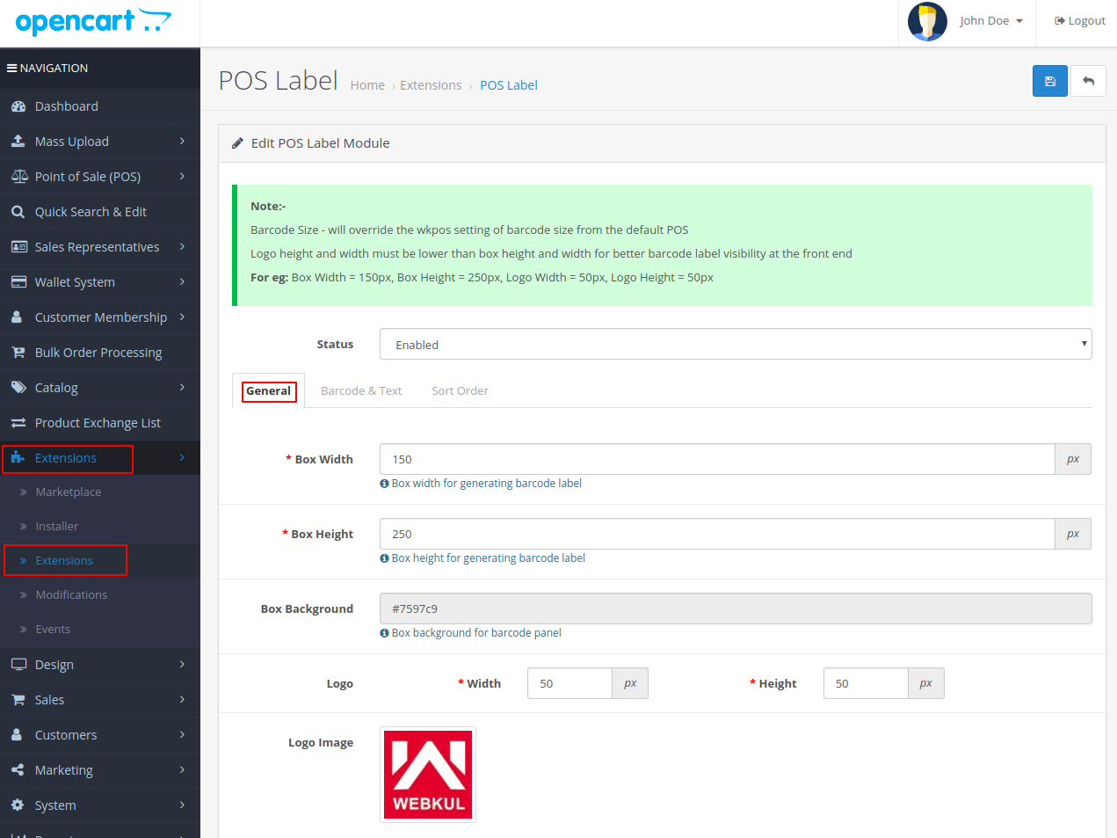
Task: Click the blue save floppy-disk icon
Action: (1050, 81)
